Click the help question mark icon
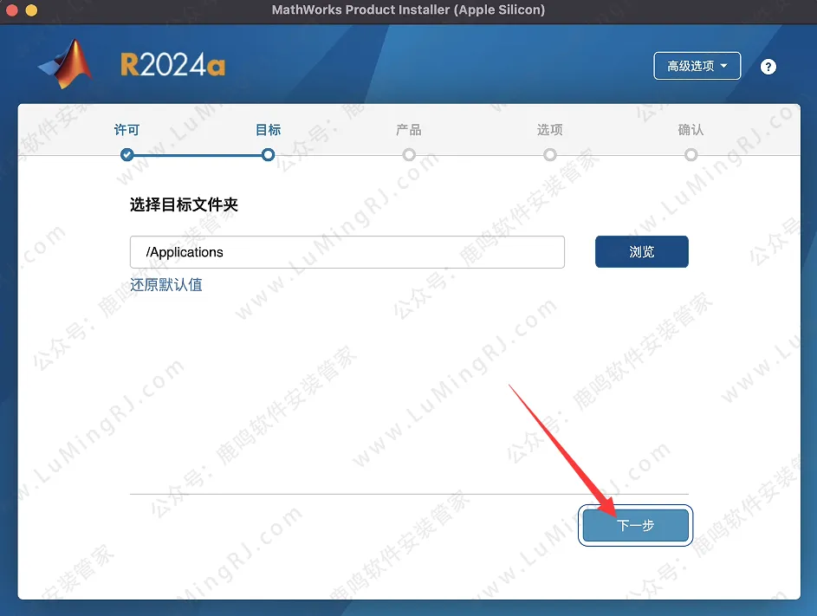 768,67
